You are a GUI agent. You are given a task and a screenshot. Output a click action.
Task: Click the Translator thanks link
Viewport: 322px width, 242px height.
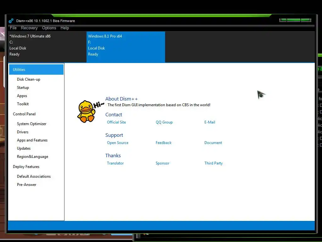(x=115, y=163)
